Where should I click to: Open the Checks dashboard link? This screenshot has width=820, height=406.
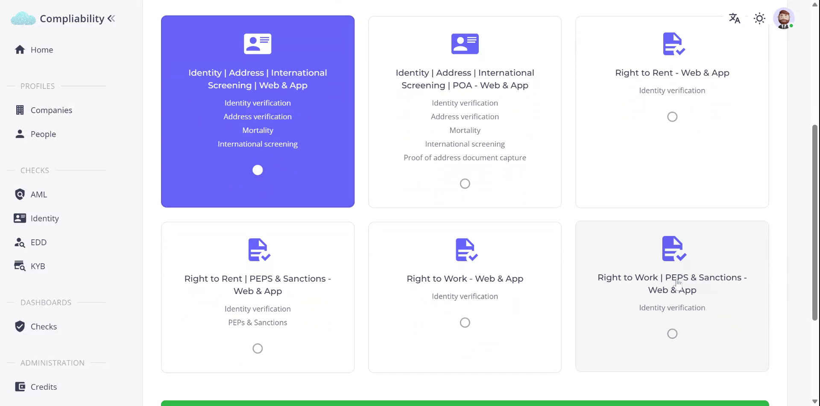pos(44,327)
